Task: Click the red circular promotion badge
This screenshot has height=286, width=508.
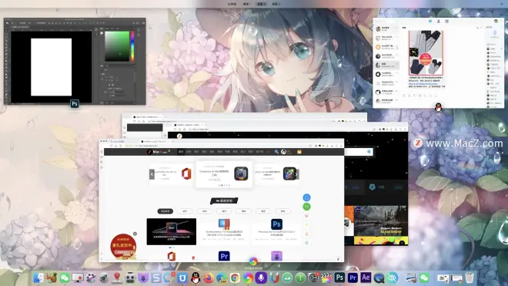Action: pos(123,247)
